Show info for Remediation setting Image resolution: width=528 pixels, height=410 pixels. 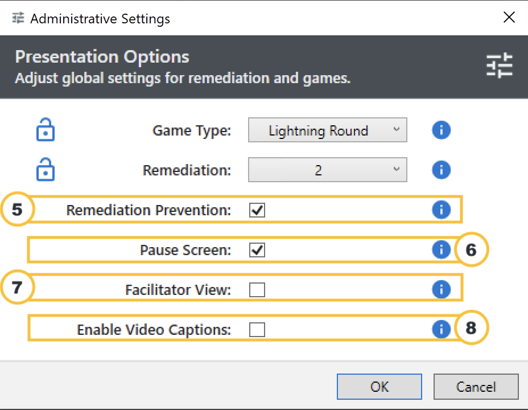[x=441, y=170]
